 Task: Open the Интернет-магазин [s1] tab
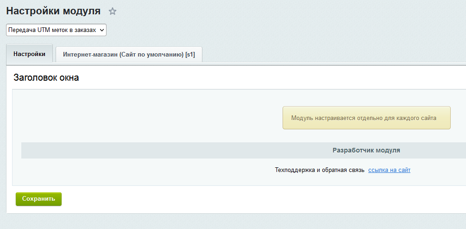click(x=129, y=55)
